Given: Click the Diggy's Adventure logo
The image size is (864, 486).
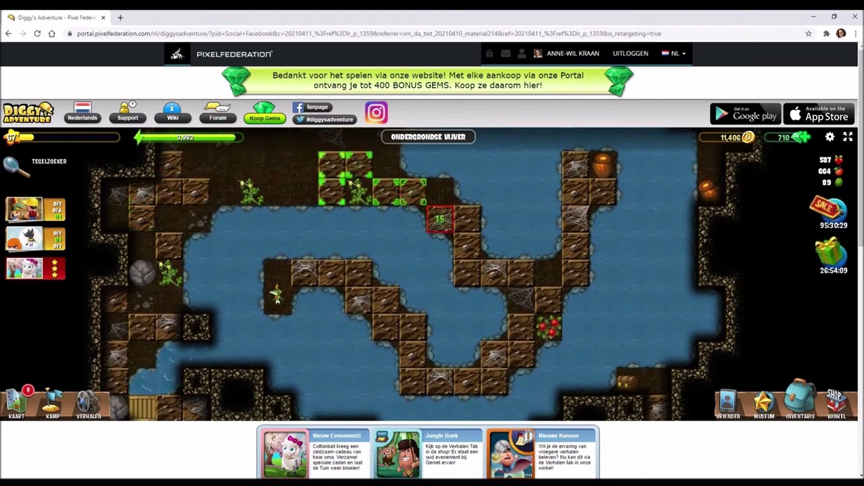Looking at the screenshot, I should click(x=28, y=113).
